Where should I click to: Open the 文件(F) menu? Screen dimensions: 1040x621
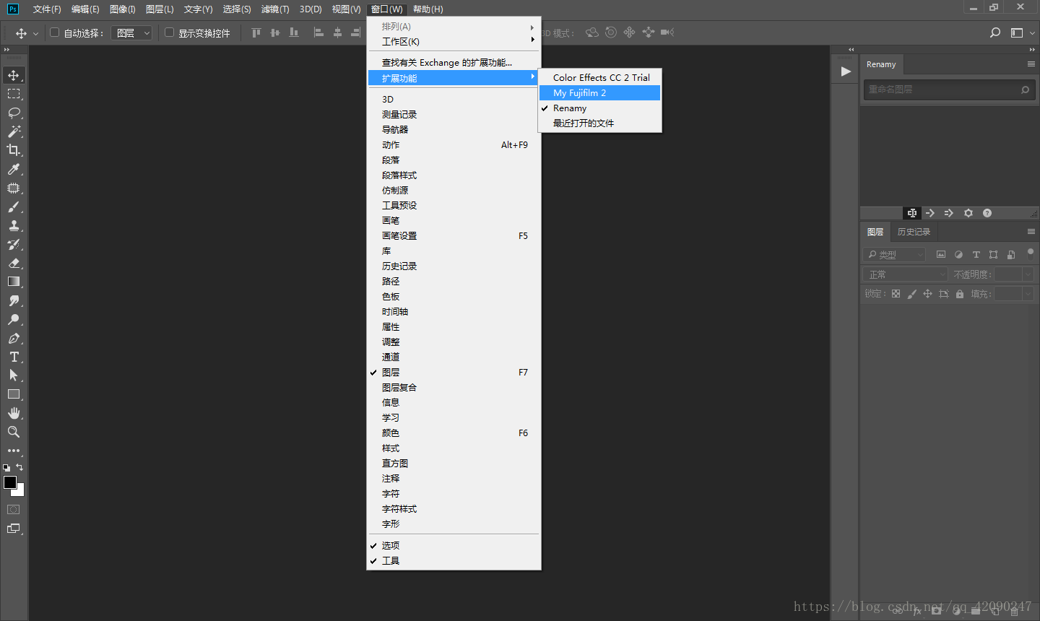[x=47, y=9]
